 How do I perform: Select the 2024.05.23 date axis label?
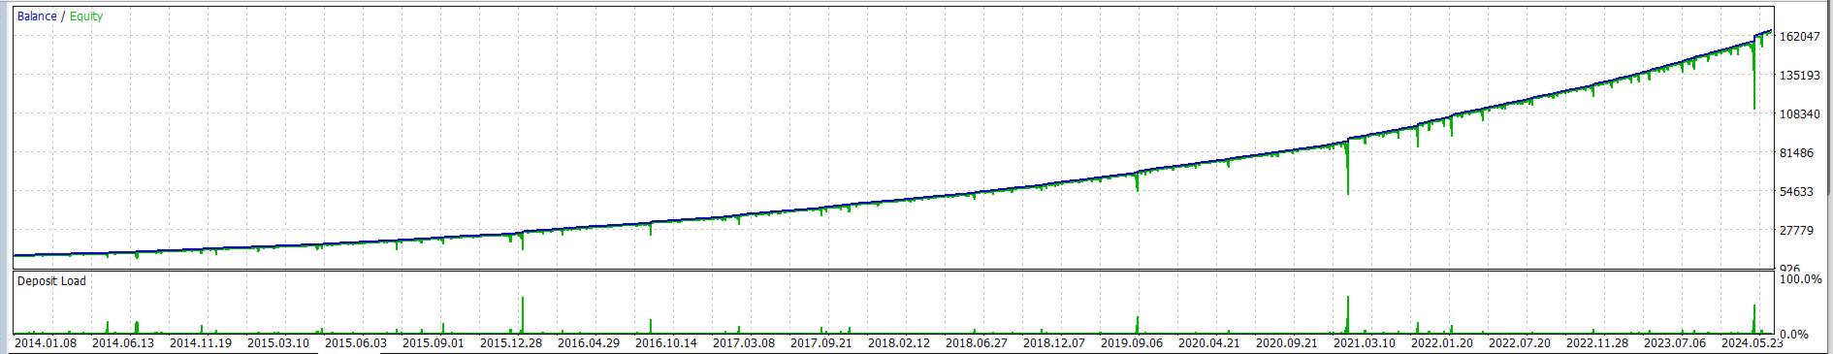[1753, 343]
